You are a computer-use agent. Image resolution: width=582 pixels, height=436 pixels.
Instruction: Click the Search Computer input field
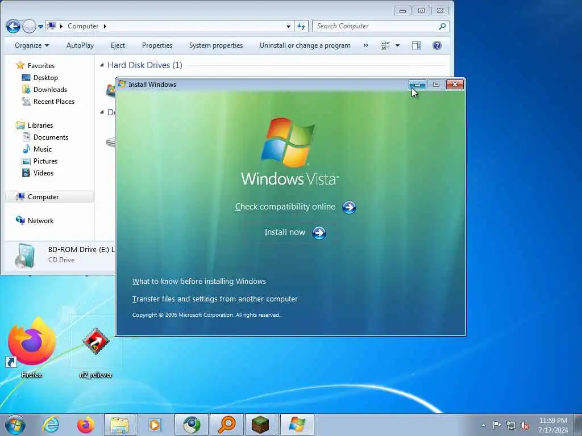click(x=375, y=26)
